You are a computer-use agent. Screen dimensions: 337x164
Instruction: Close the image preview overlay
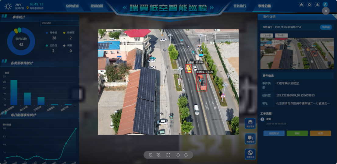326,11
